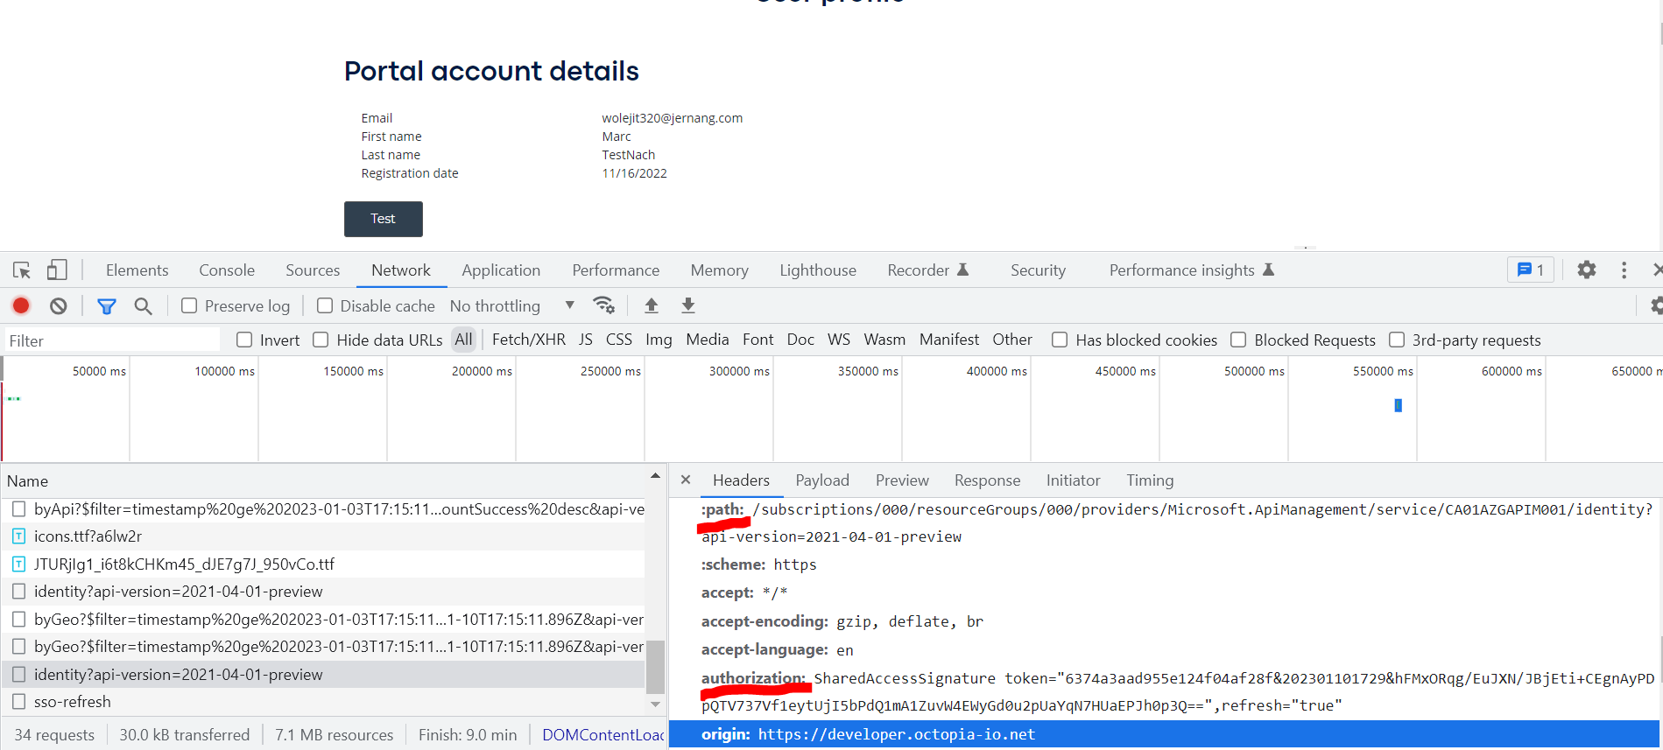
Task: Open the Lighthouse tab
Action: pyautogui.click(x=818, y=270)
